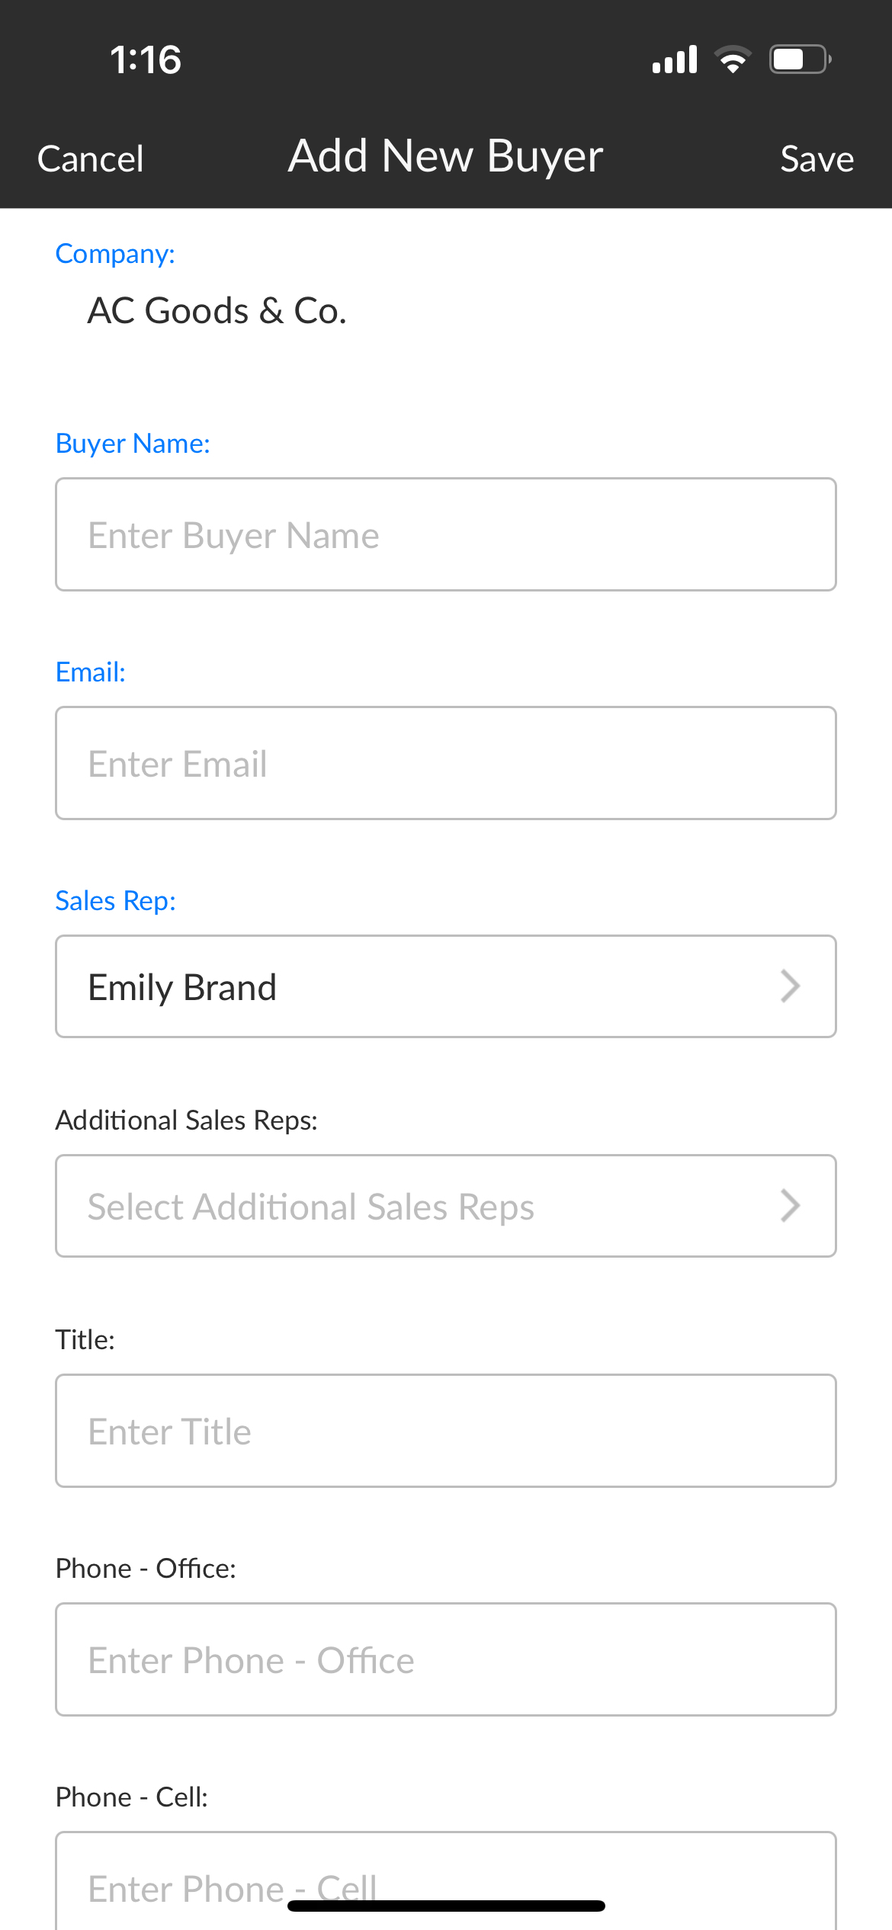This screenshot has height=1930, width=892.
Task: Tap the Wi-Fi status icon
Action: click(x=733, y=59)
